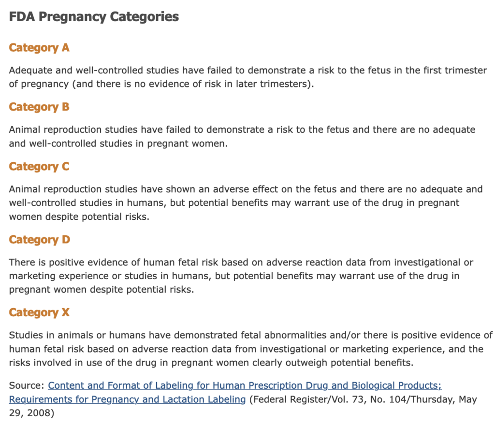Select the Category C heading
The height and width of the screenshot is (424, 495).
tap(39, 167)
